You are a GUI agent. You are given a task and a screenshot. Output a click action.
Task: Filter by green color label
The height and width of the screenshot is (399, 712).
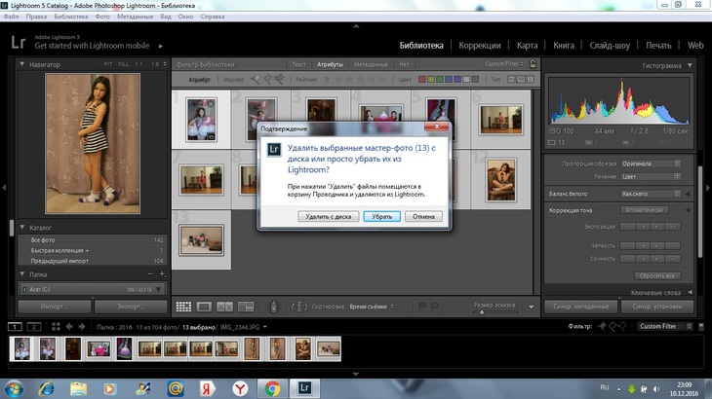(440, 79)
